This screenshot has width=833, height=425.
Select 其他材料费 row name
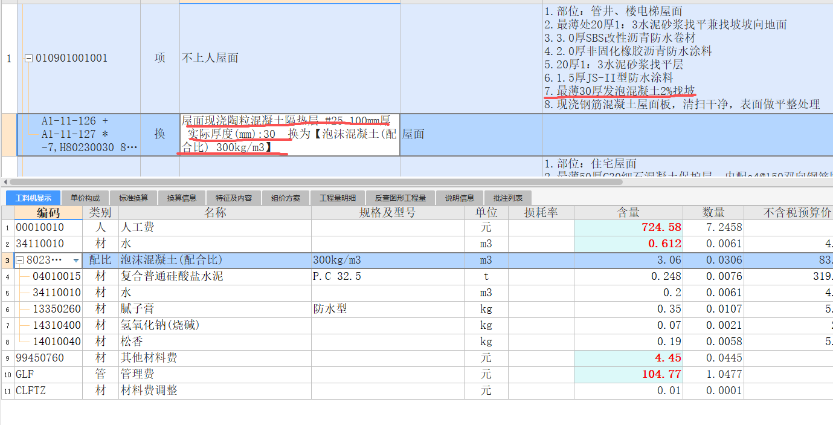click(x=214, y=358)
